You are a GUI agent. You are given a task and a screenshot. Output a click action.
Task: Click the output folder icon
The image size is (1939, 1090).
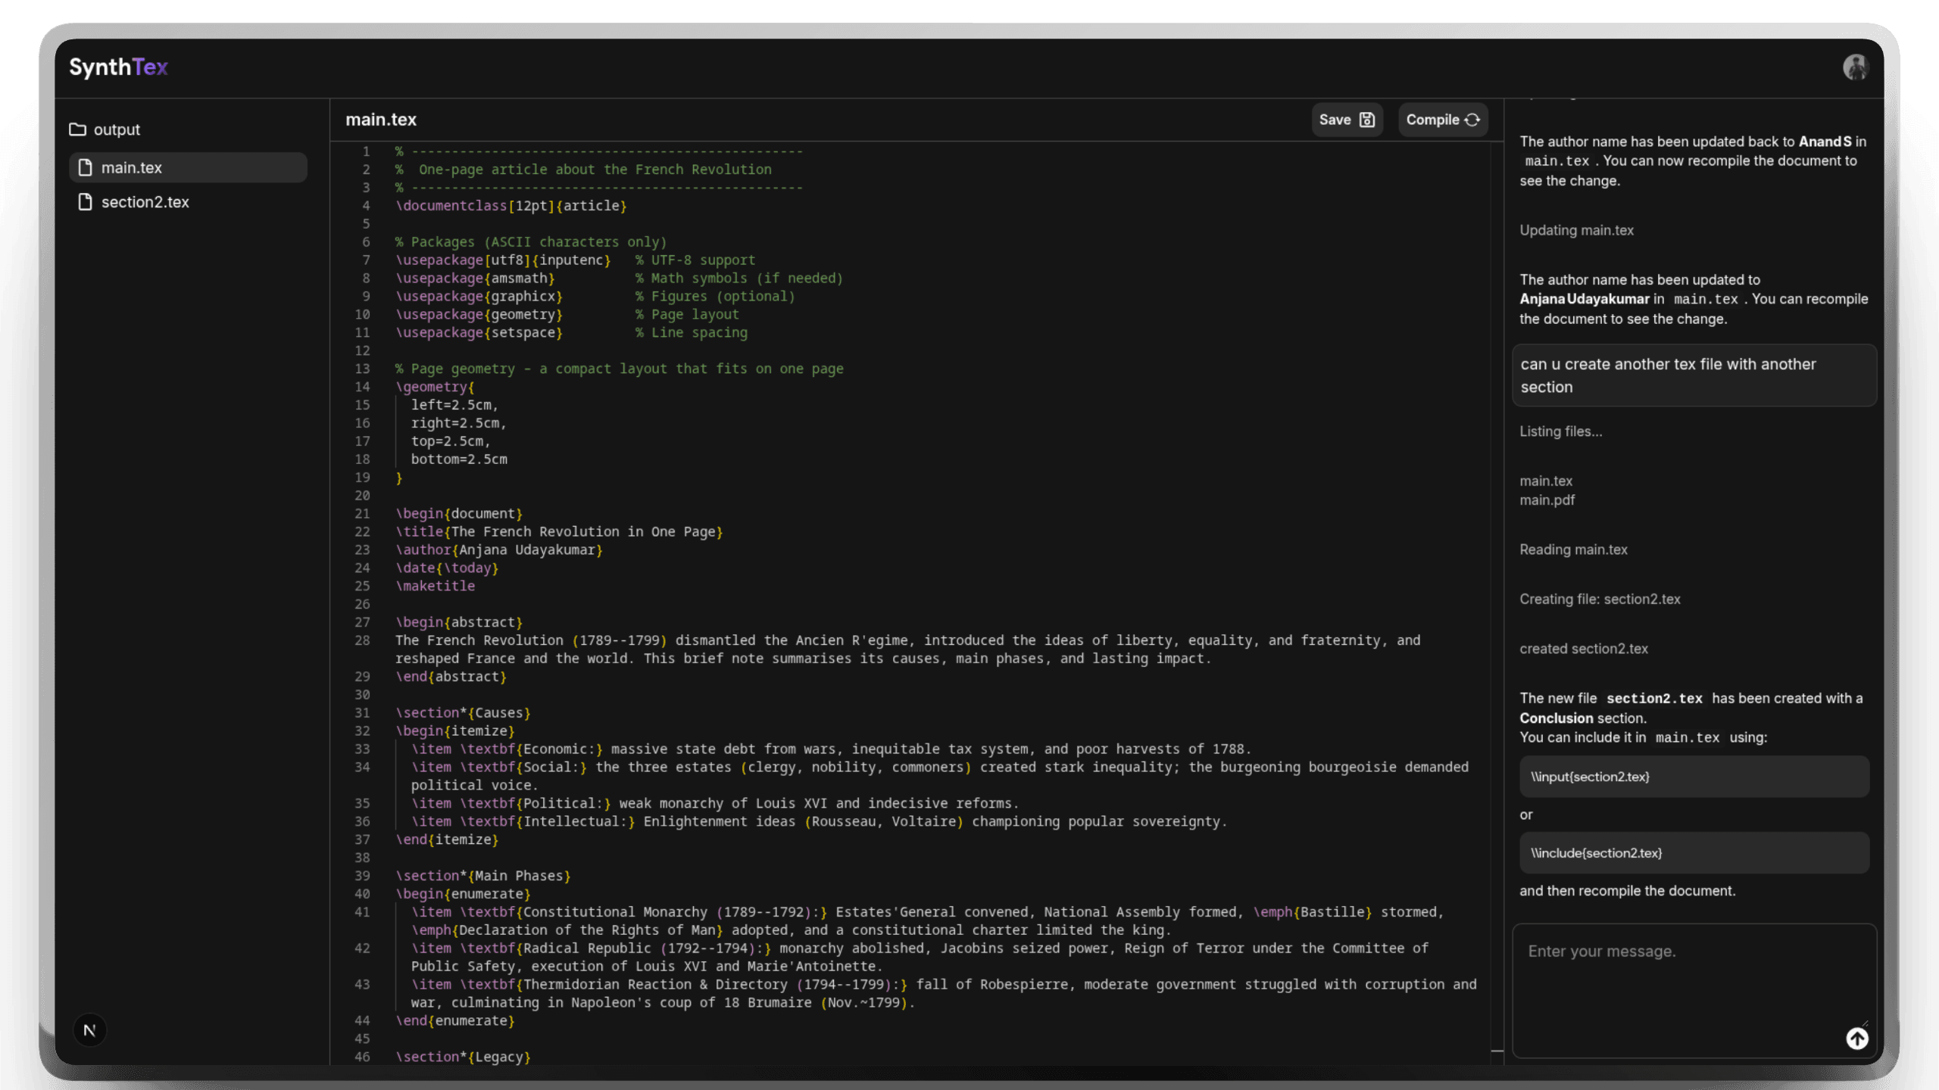77,129
